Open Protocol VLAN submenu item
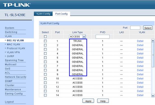 click(16, 48)
